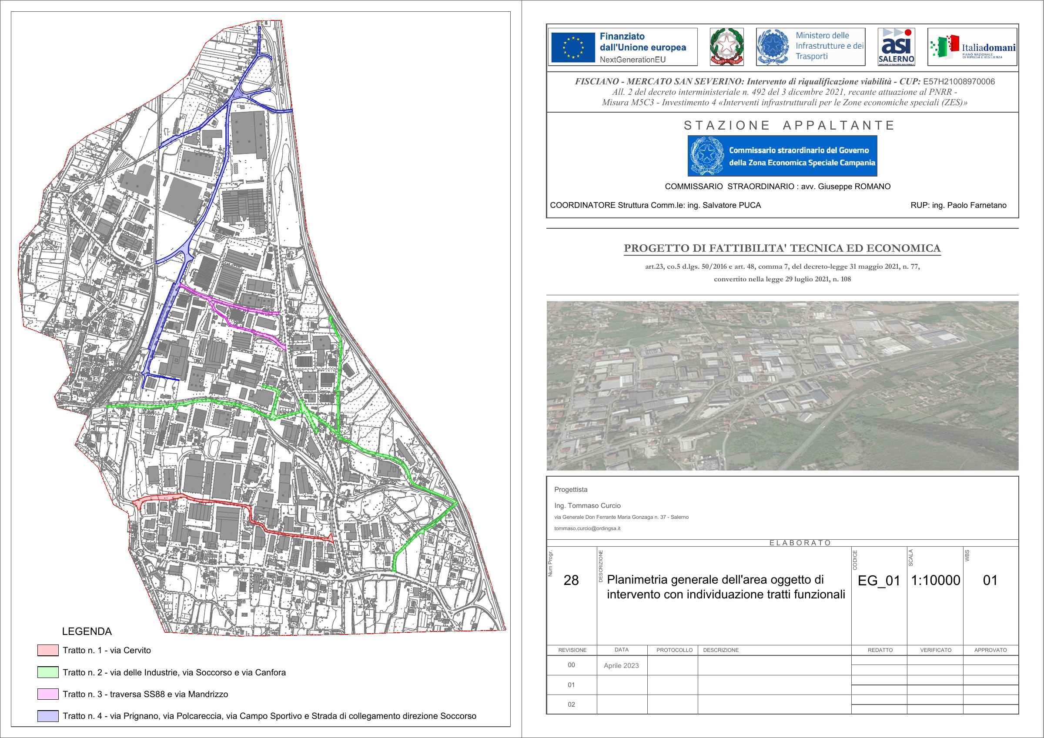Select the green Tratto n. 2 legend swatch
The image size is (1044, 738).
[48, 672]
